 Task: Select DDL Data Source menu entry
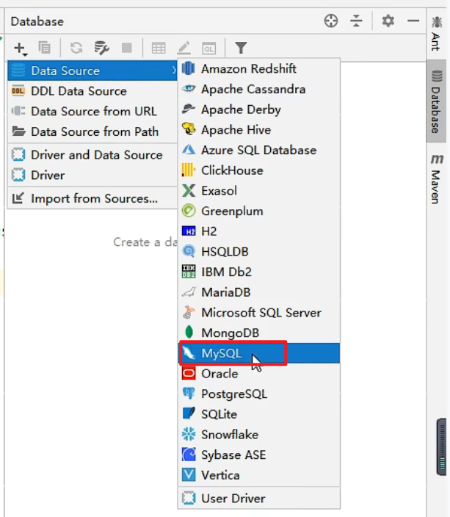point(92,91)
